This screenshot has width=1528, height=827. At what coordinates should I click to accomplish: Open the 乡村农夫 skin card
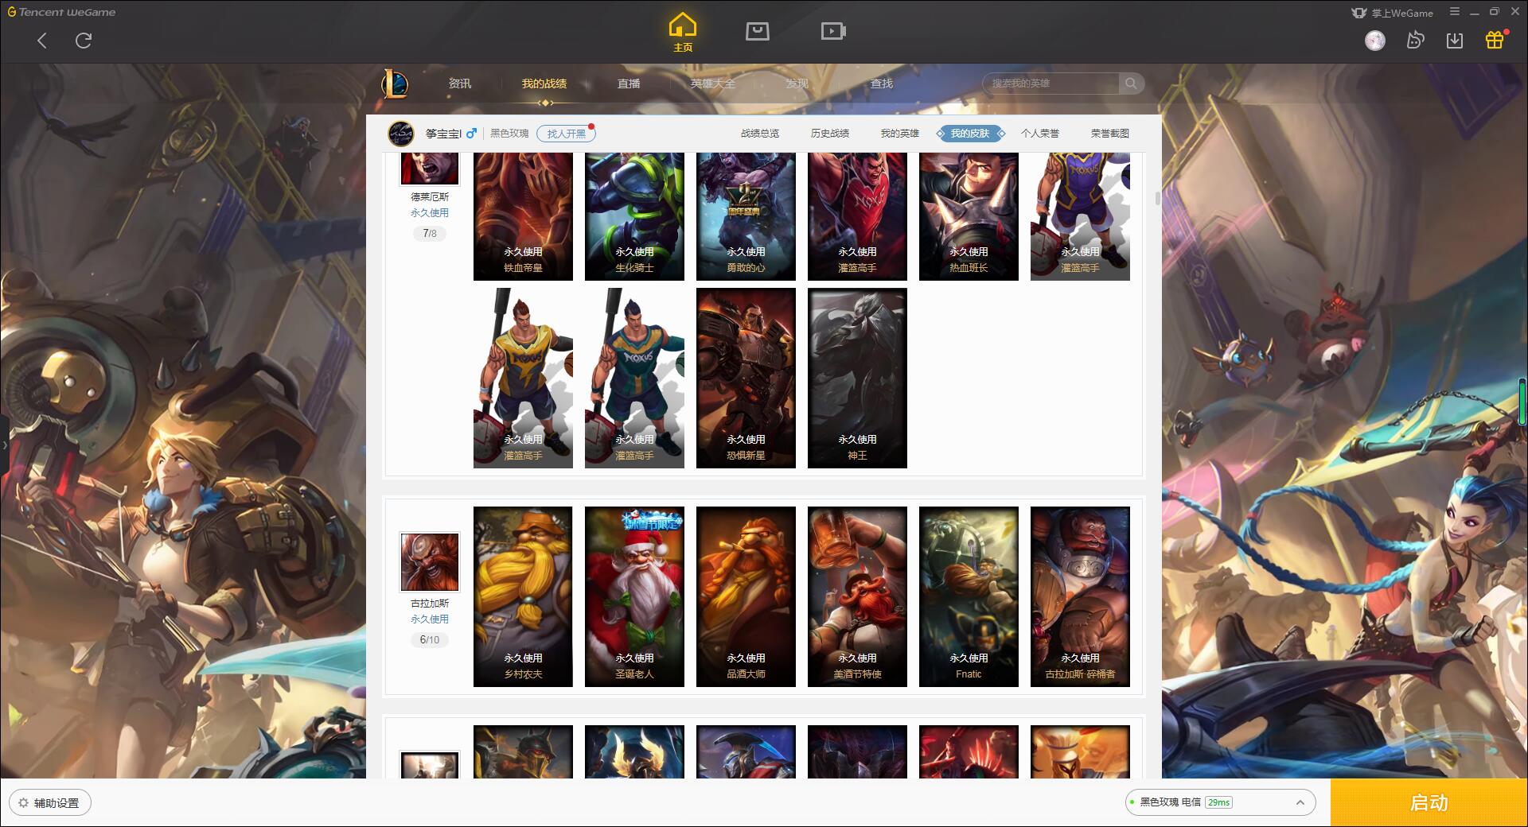[x=523, y=596]
